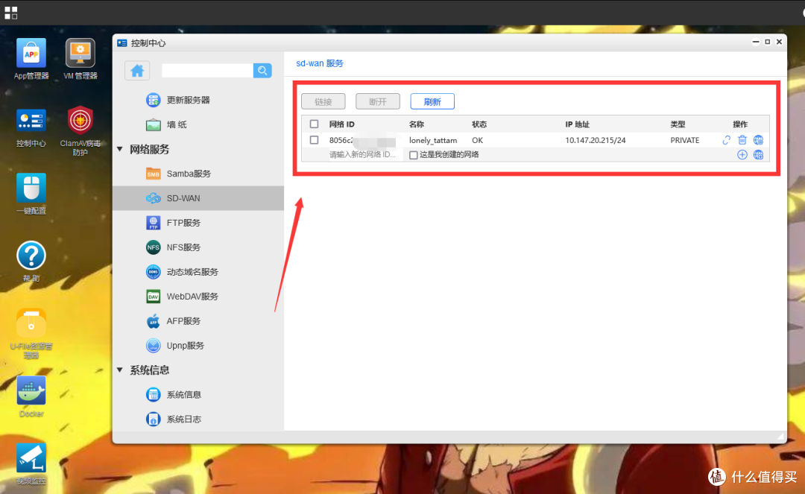Delete the lonely_tattam network via trash icon
The height and width of the screenshot is (494, 805).
point(742,139)
